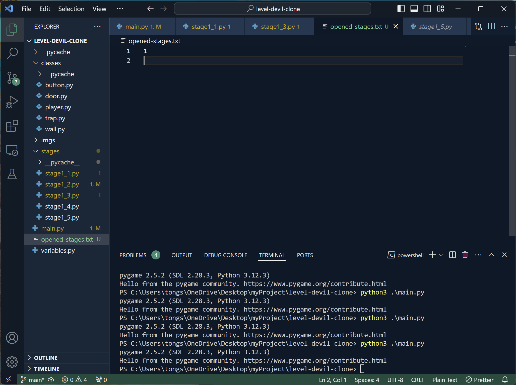516x385 pixels.
Task: Click the remote window indicator in status bar
Action: click(9, 379)
